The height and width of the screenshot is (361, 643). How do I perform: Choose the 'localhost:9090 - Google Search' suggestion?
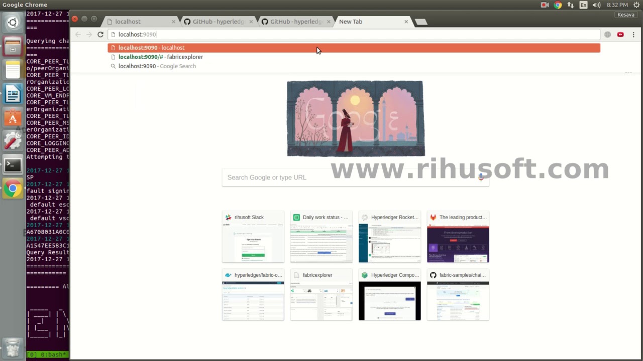click(354, 66)
